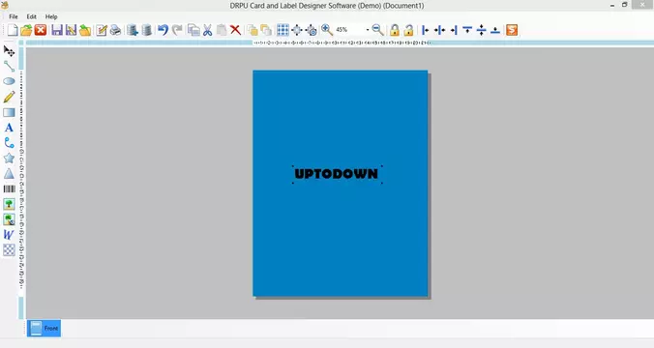Select the Pencil tool

9,97
